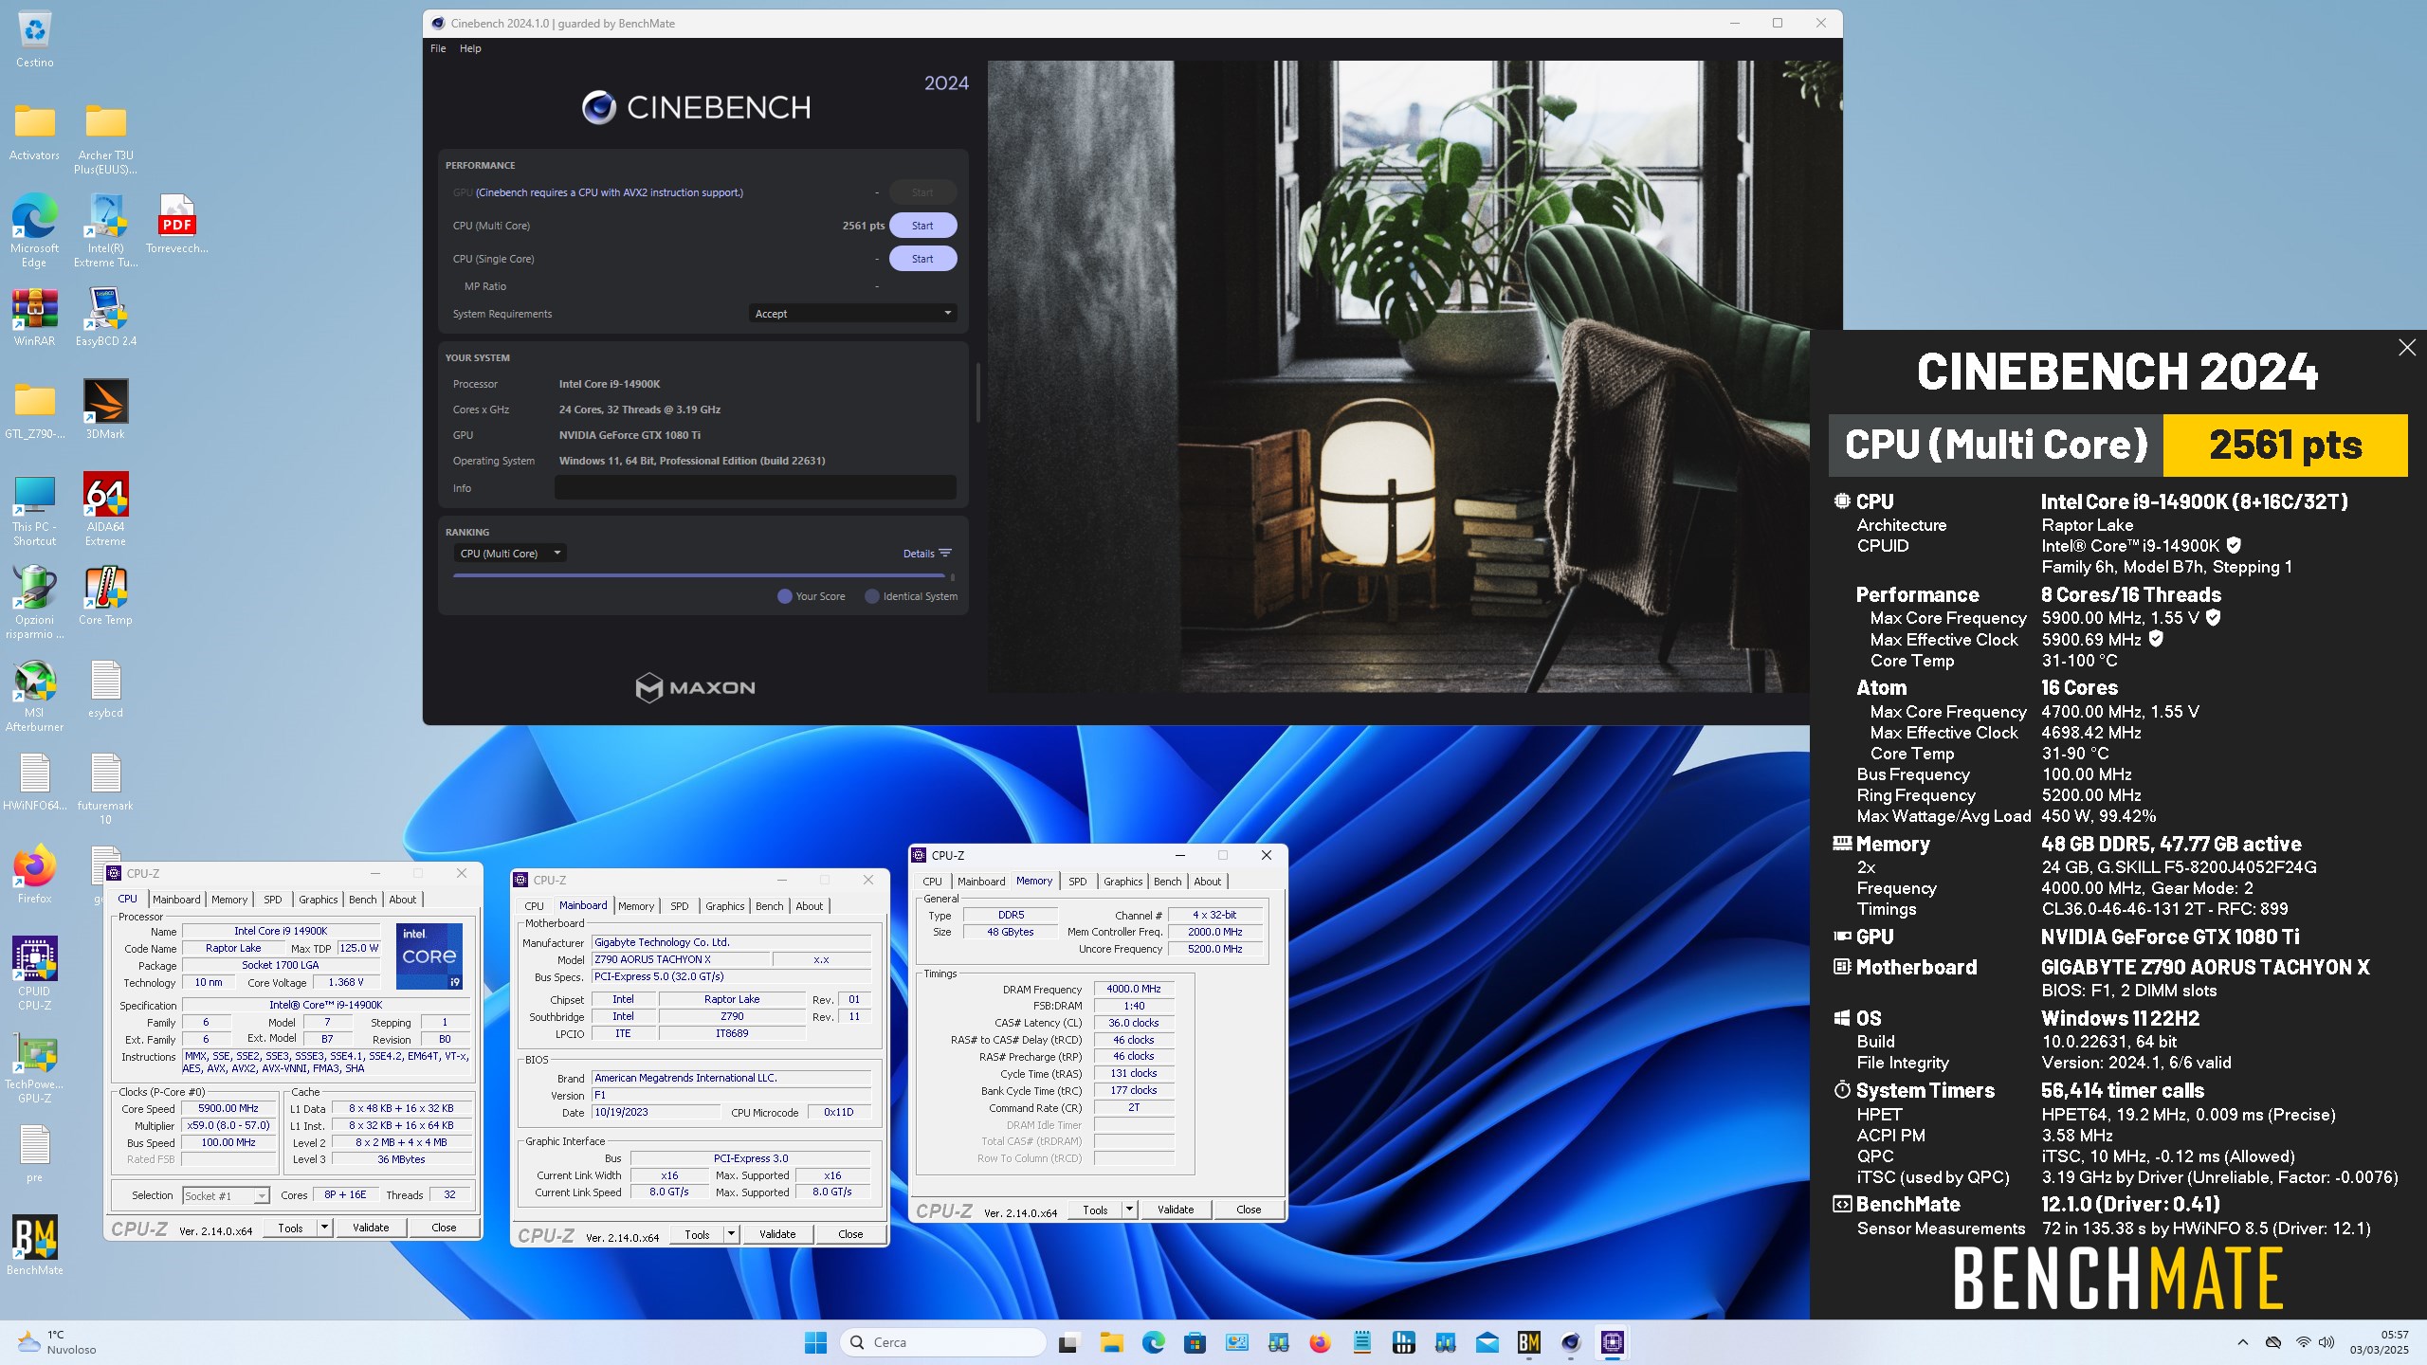
Task: Switch to Graphics tab in CPU-Z Memory-tab window
Action: pyautogui.click(x=1122, y=882)
